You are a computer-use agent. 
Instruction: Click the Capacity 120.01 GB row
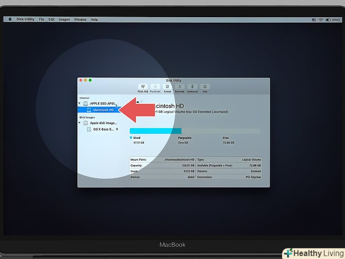coord(163,166)
